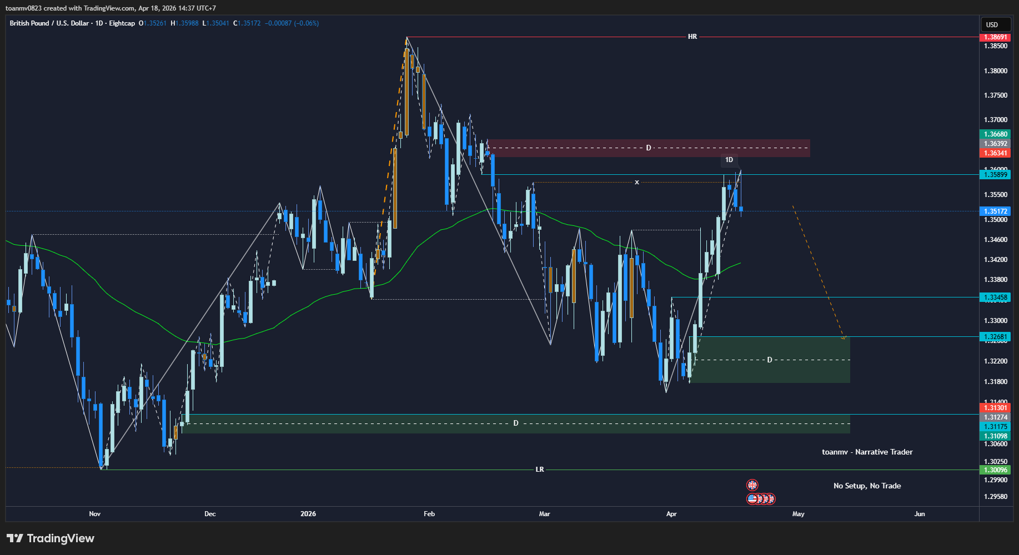Click the close price value 1.35172 in header

249,23
